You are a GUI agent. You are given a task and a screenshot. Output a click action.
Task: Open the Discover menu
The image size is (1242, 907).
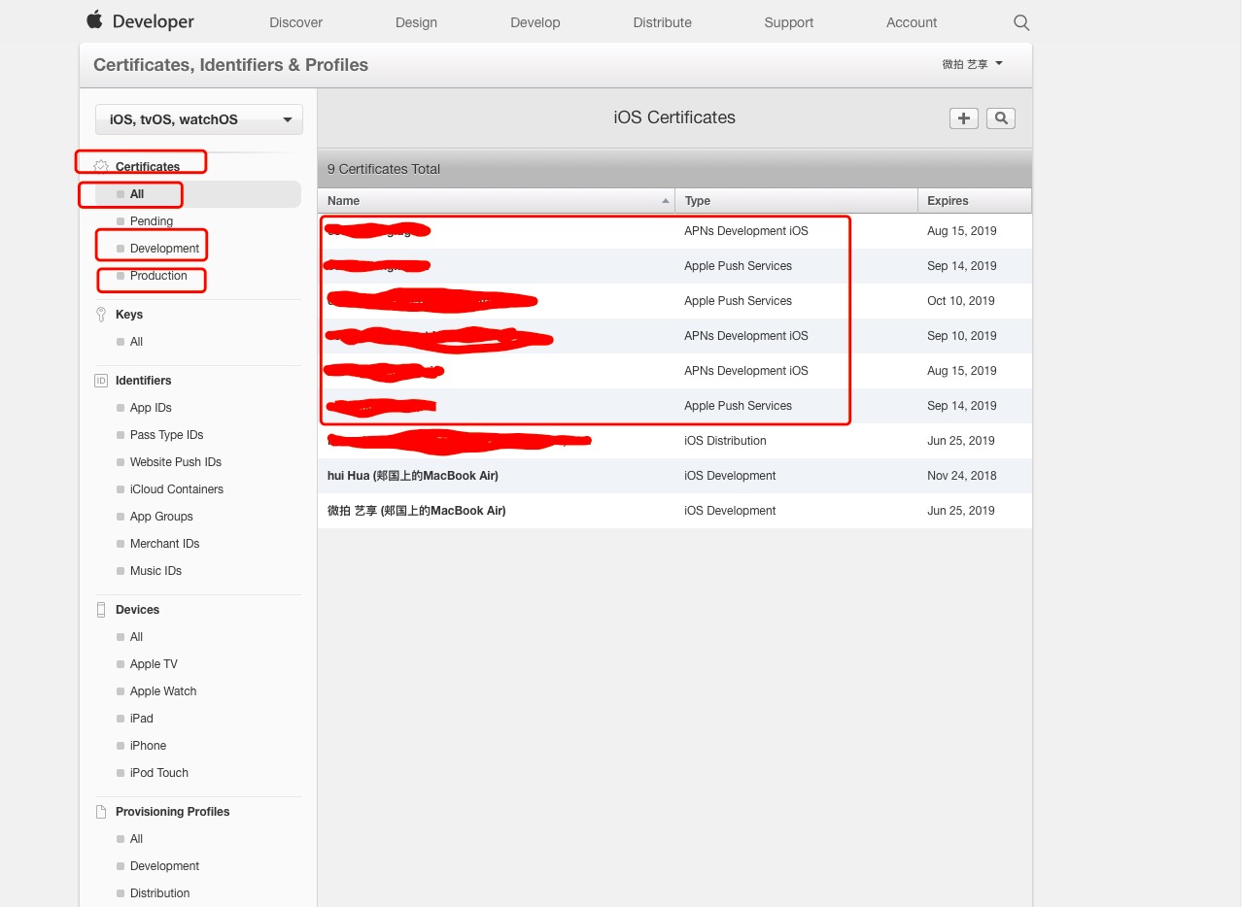click(x=295, y=22)
